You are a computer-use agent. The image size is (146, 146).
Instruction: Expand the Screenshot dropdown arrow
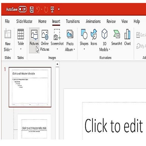click(57, 49)
